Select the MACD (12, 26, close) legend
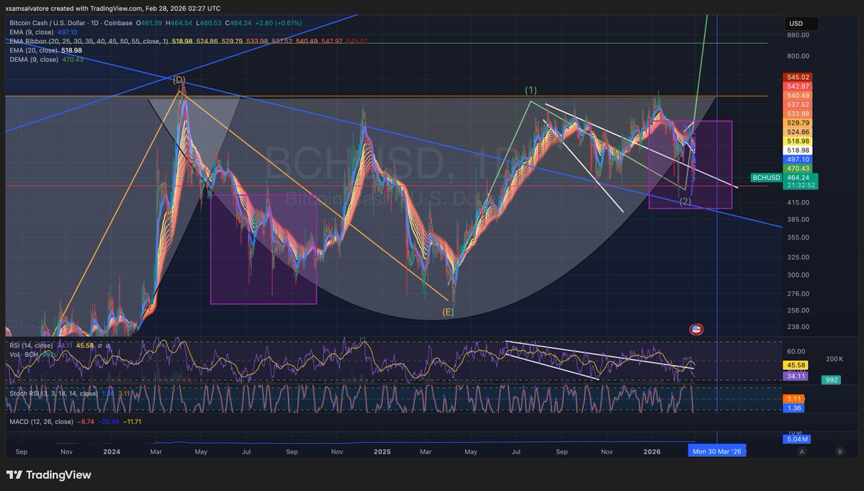This screenshot has width=864, height=491. click(x=41, y=420)
